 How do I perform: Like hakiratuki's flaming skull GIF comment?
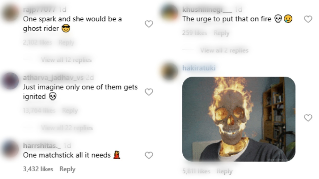click(x=308, y=118)
